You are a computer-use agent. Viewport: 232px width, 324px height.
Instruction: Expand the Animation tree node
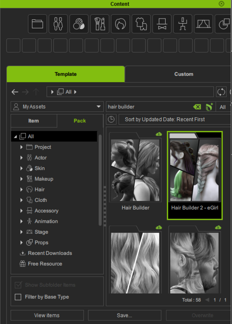click(x=21, y=221)
